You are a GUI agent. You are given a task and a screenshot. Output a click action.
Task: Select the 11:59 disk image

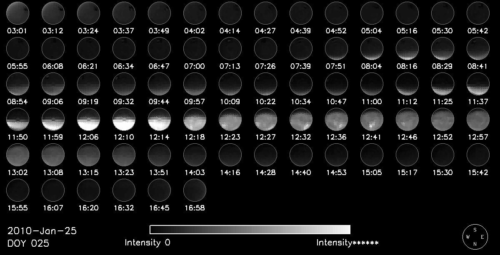(x=53, y=120)
